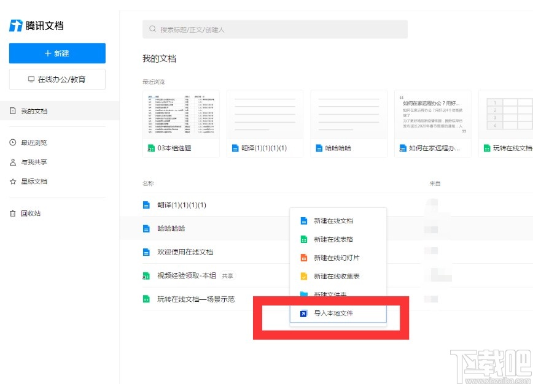Click the search magnifier icon

[151, 29]
